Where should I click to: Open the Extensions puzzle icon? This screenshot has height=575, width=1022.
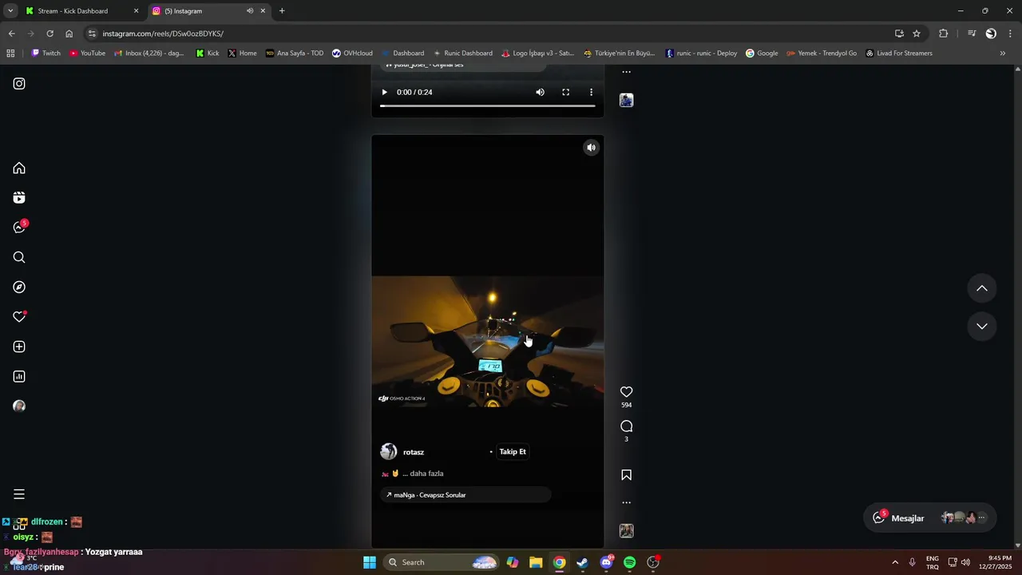coord(944,34)
